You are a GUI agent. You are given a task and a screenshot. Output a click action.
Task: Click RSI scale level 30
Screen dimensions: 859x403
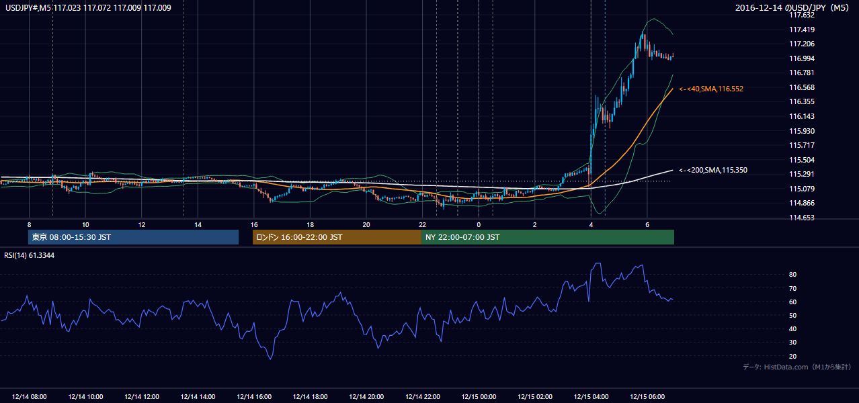[x=792, y=343]
